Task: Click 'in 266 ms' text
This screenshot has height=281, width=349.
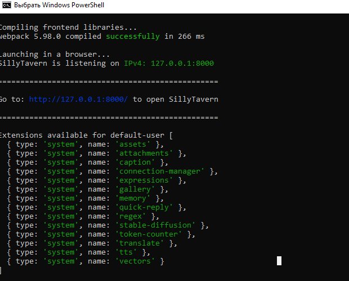Action: (x=184, y=37)
